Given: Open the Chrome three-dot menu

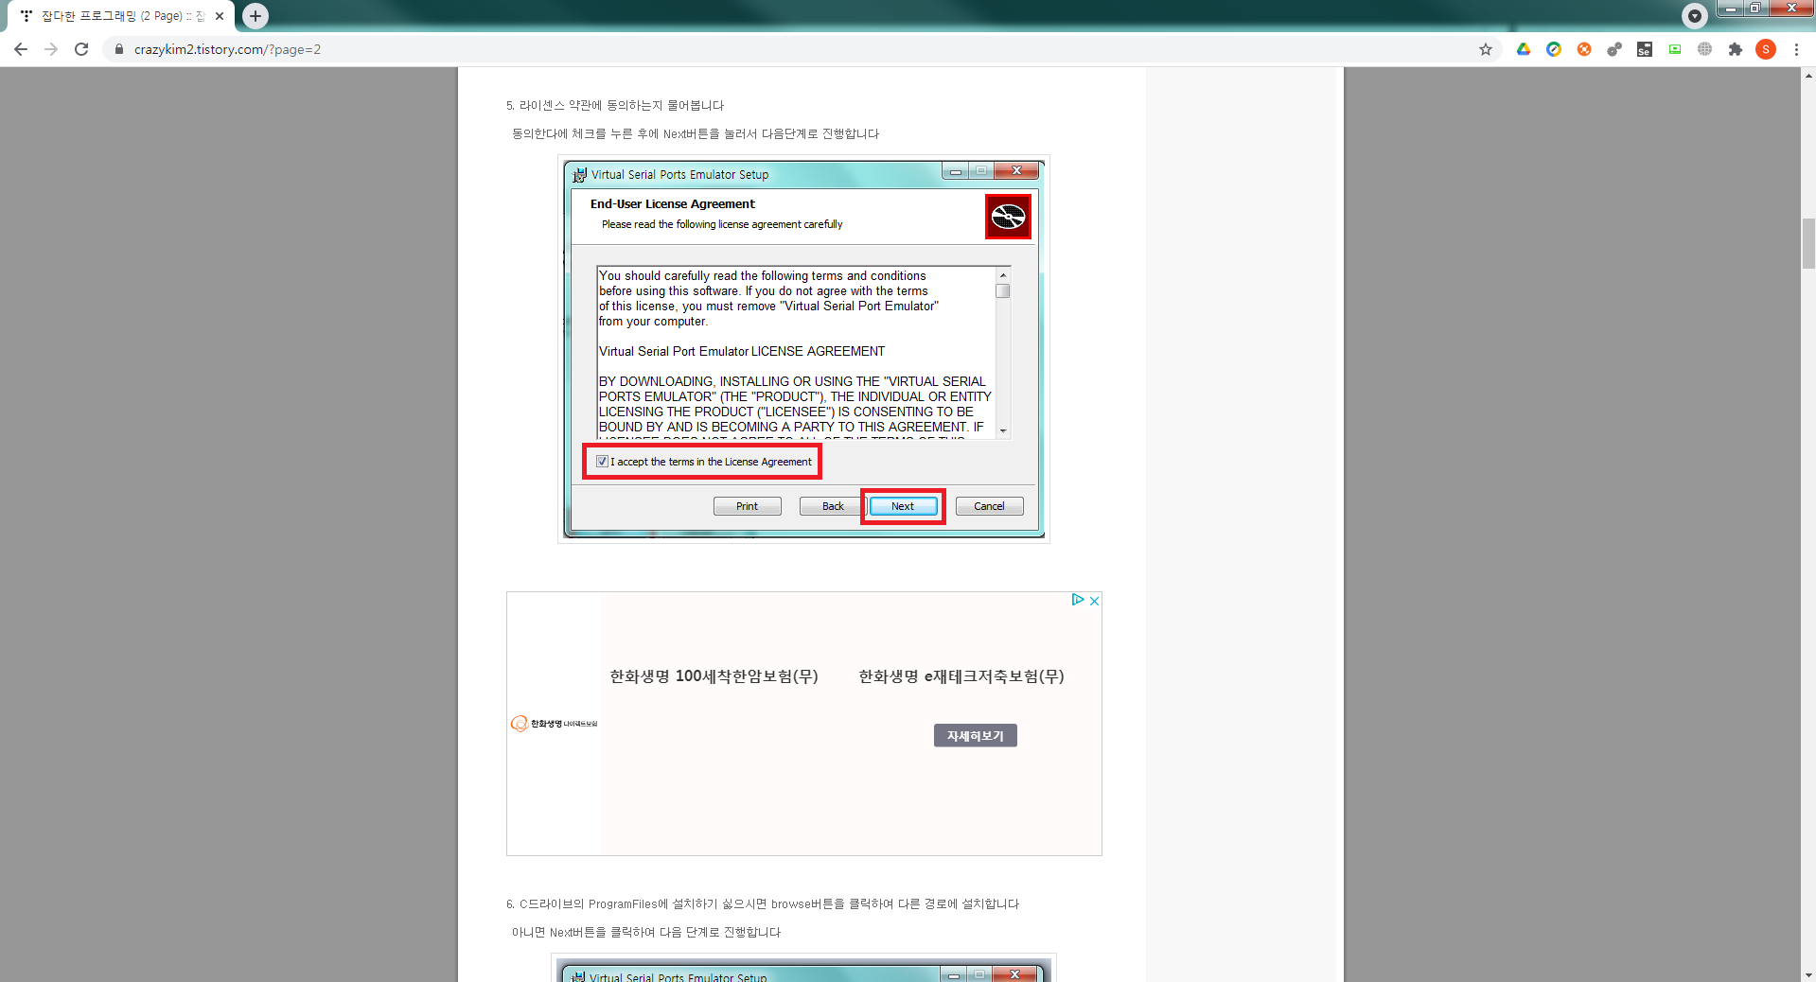Looking at the screenshot, I should point(1796,49).
